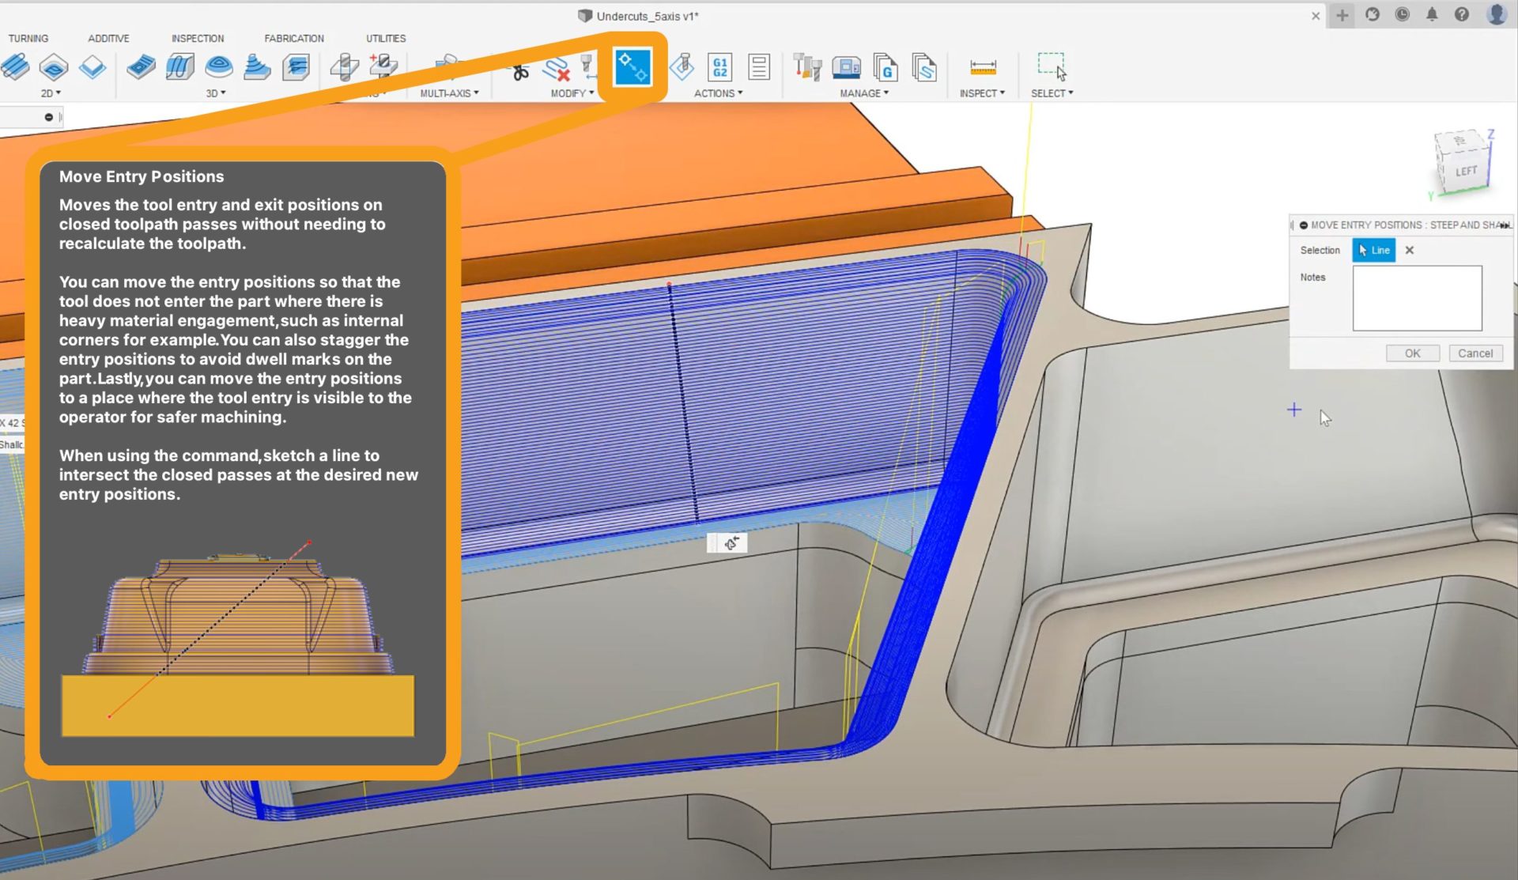Click the Move Entry Positions tool icon
This screenshot has width=1518, height=880.
(x=632, y=67)
